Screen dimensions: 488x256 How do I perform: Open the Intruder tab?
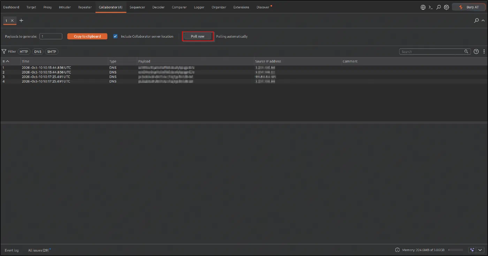65,7
